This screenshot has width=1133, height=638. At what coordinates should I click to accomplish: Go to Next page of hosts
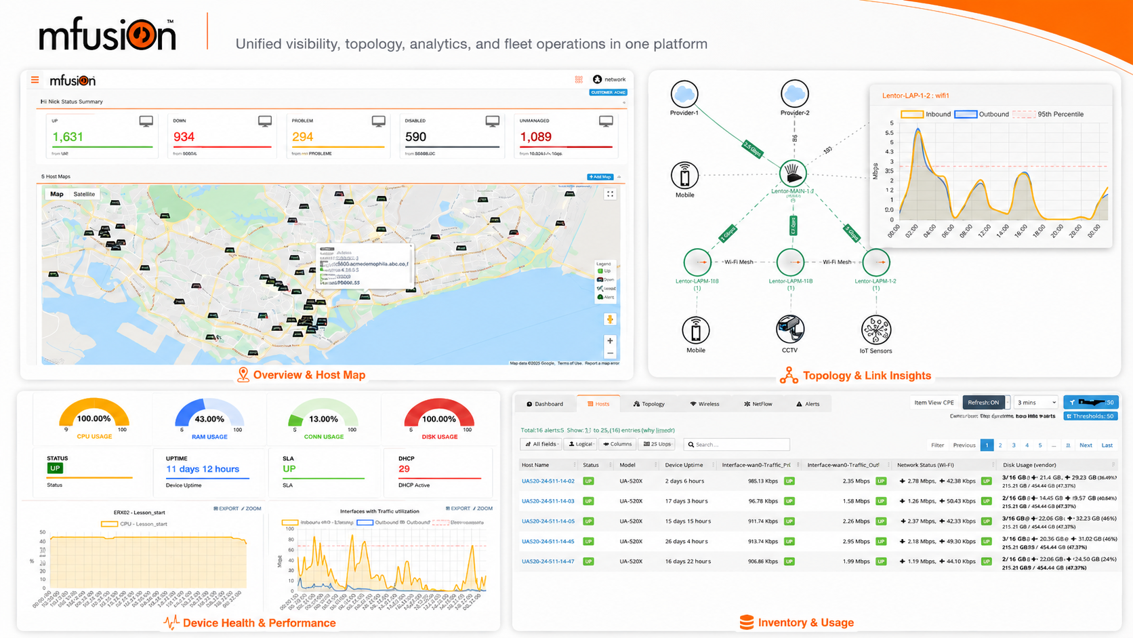point(1086,445)
